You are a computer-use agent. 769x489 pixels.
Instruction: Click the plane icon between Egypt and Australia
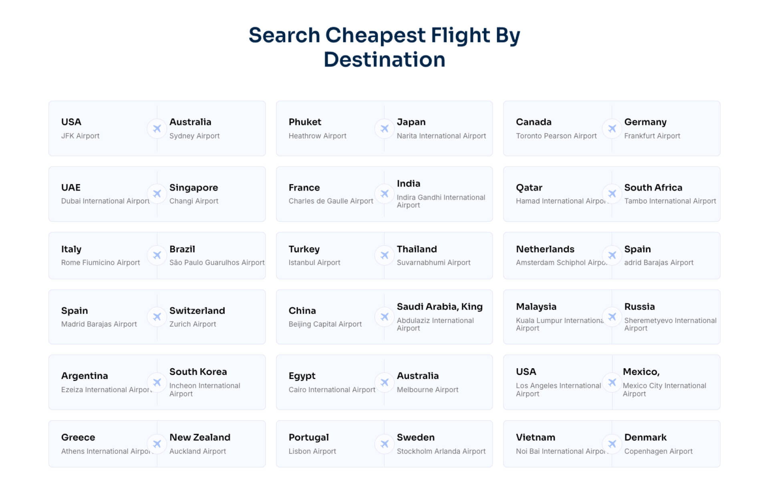coord(384,382)
